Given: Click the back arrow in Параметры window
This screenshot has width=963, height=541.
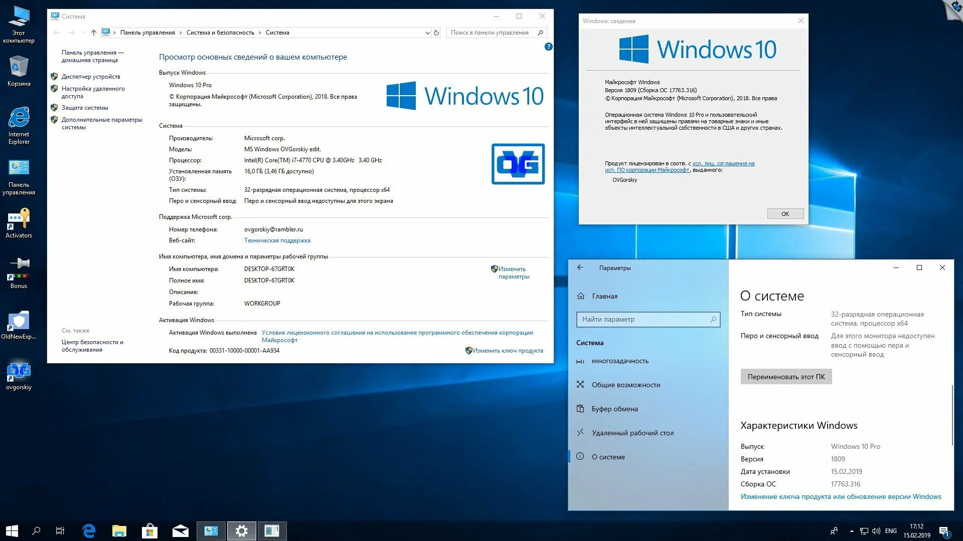Looking at the screenshot, I should pyautogui.click(x=580, y=267).
